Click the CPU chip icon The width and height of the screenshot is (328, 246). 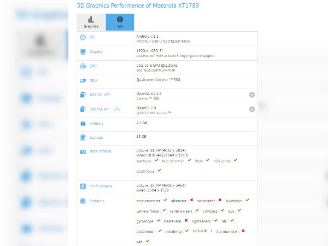click(x=83, y=66)
